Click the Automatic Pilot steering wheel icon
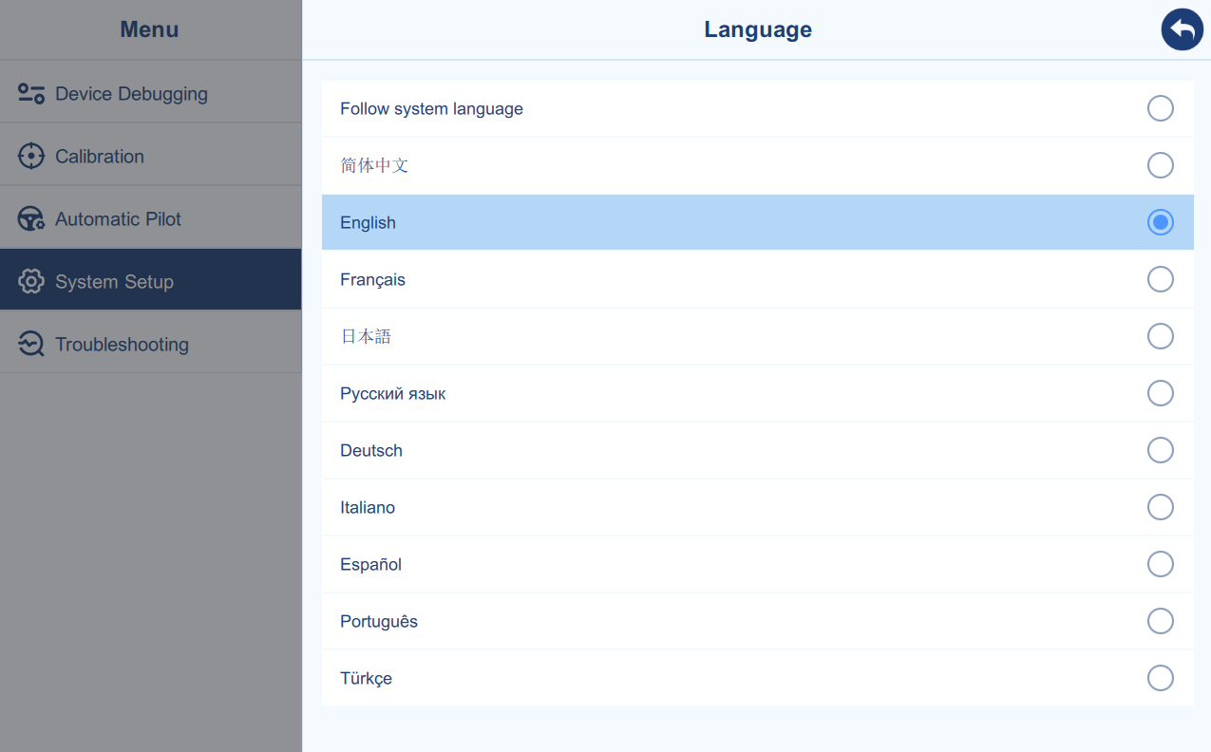1211x752 pixels. [31, 218]
